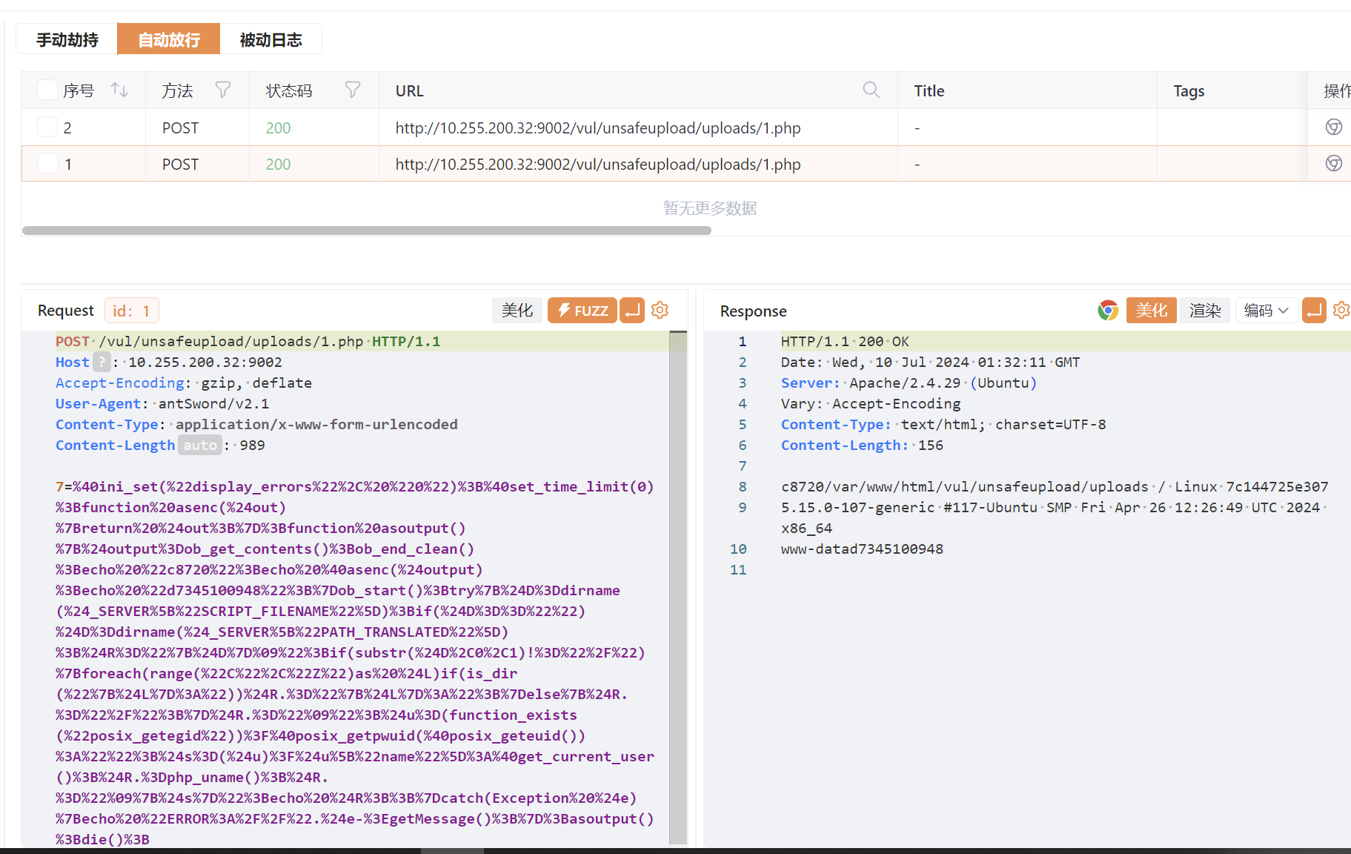1351x854 pixels.
Task: Click the request id: 1 tag
Action: click(131, 311)
